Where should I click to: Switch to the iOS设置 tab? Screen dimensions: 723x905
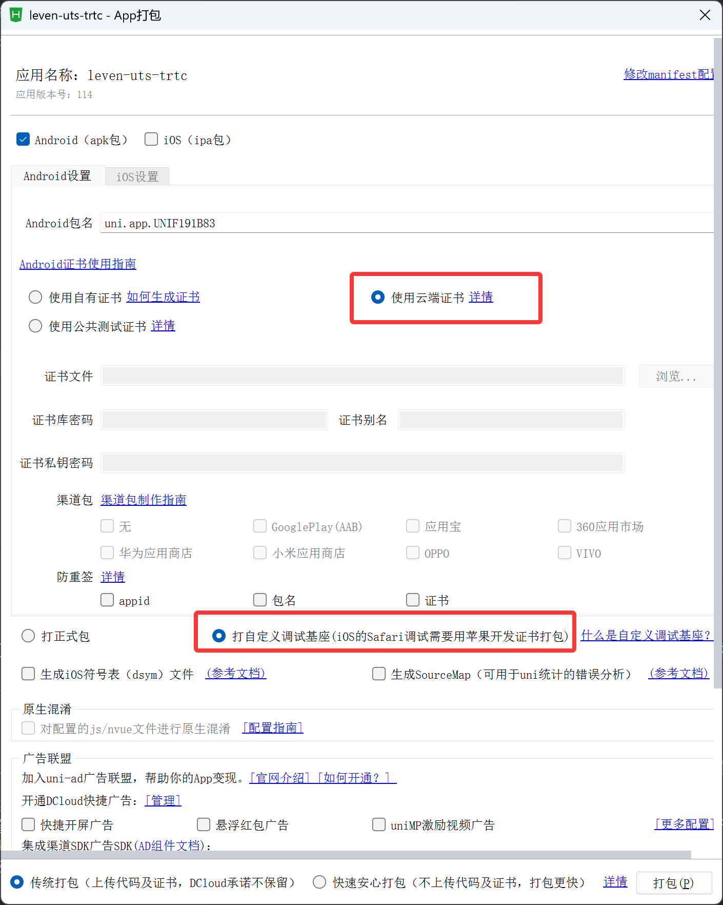pyautogui.click(x=137, y=177)
